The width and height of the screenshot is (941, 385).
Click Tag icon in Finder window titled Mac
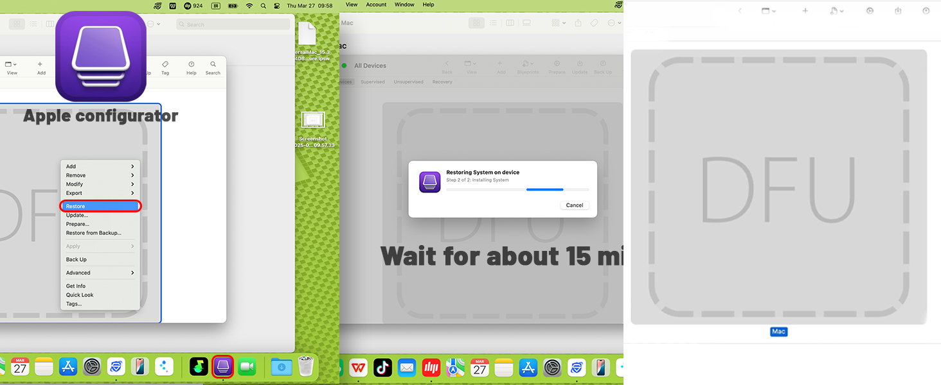595,22
